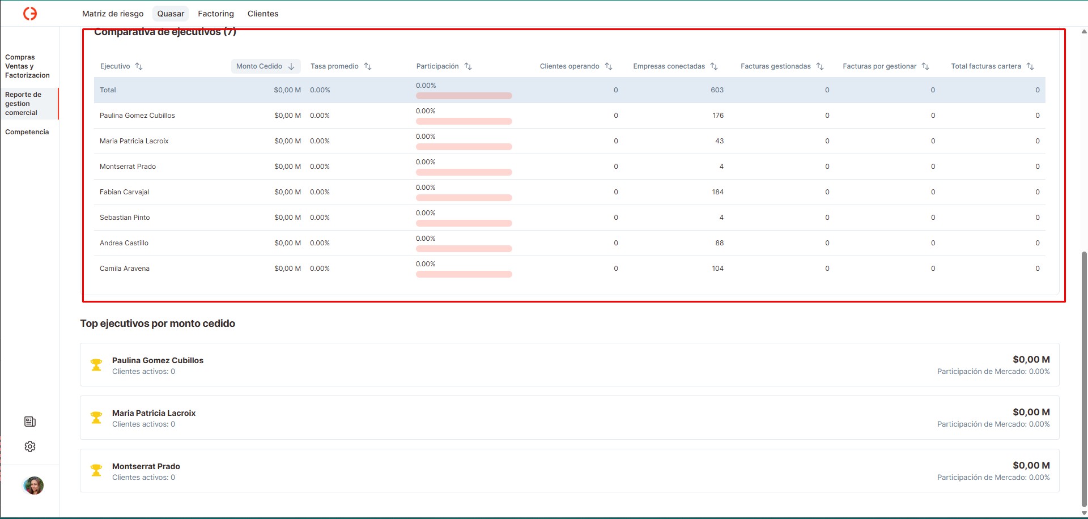Sort by Participación arrows icon

point(468,66)
